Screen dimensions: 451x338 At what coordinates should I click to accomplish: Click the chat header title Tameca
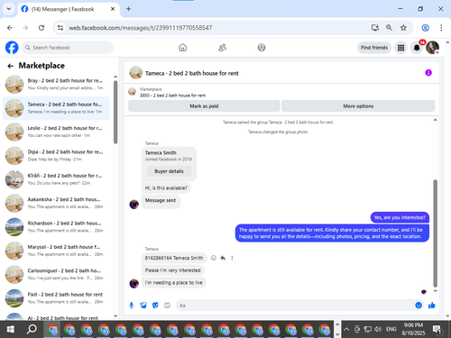click(x=192, y=73)
